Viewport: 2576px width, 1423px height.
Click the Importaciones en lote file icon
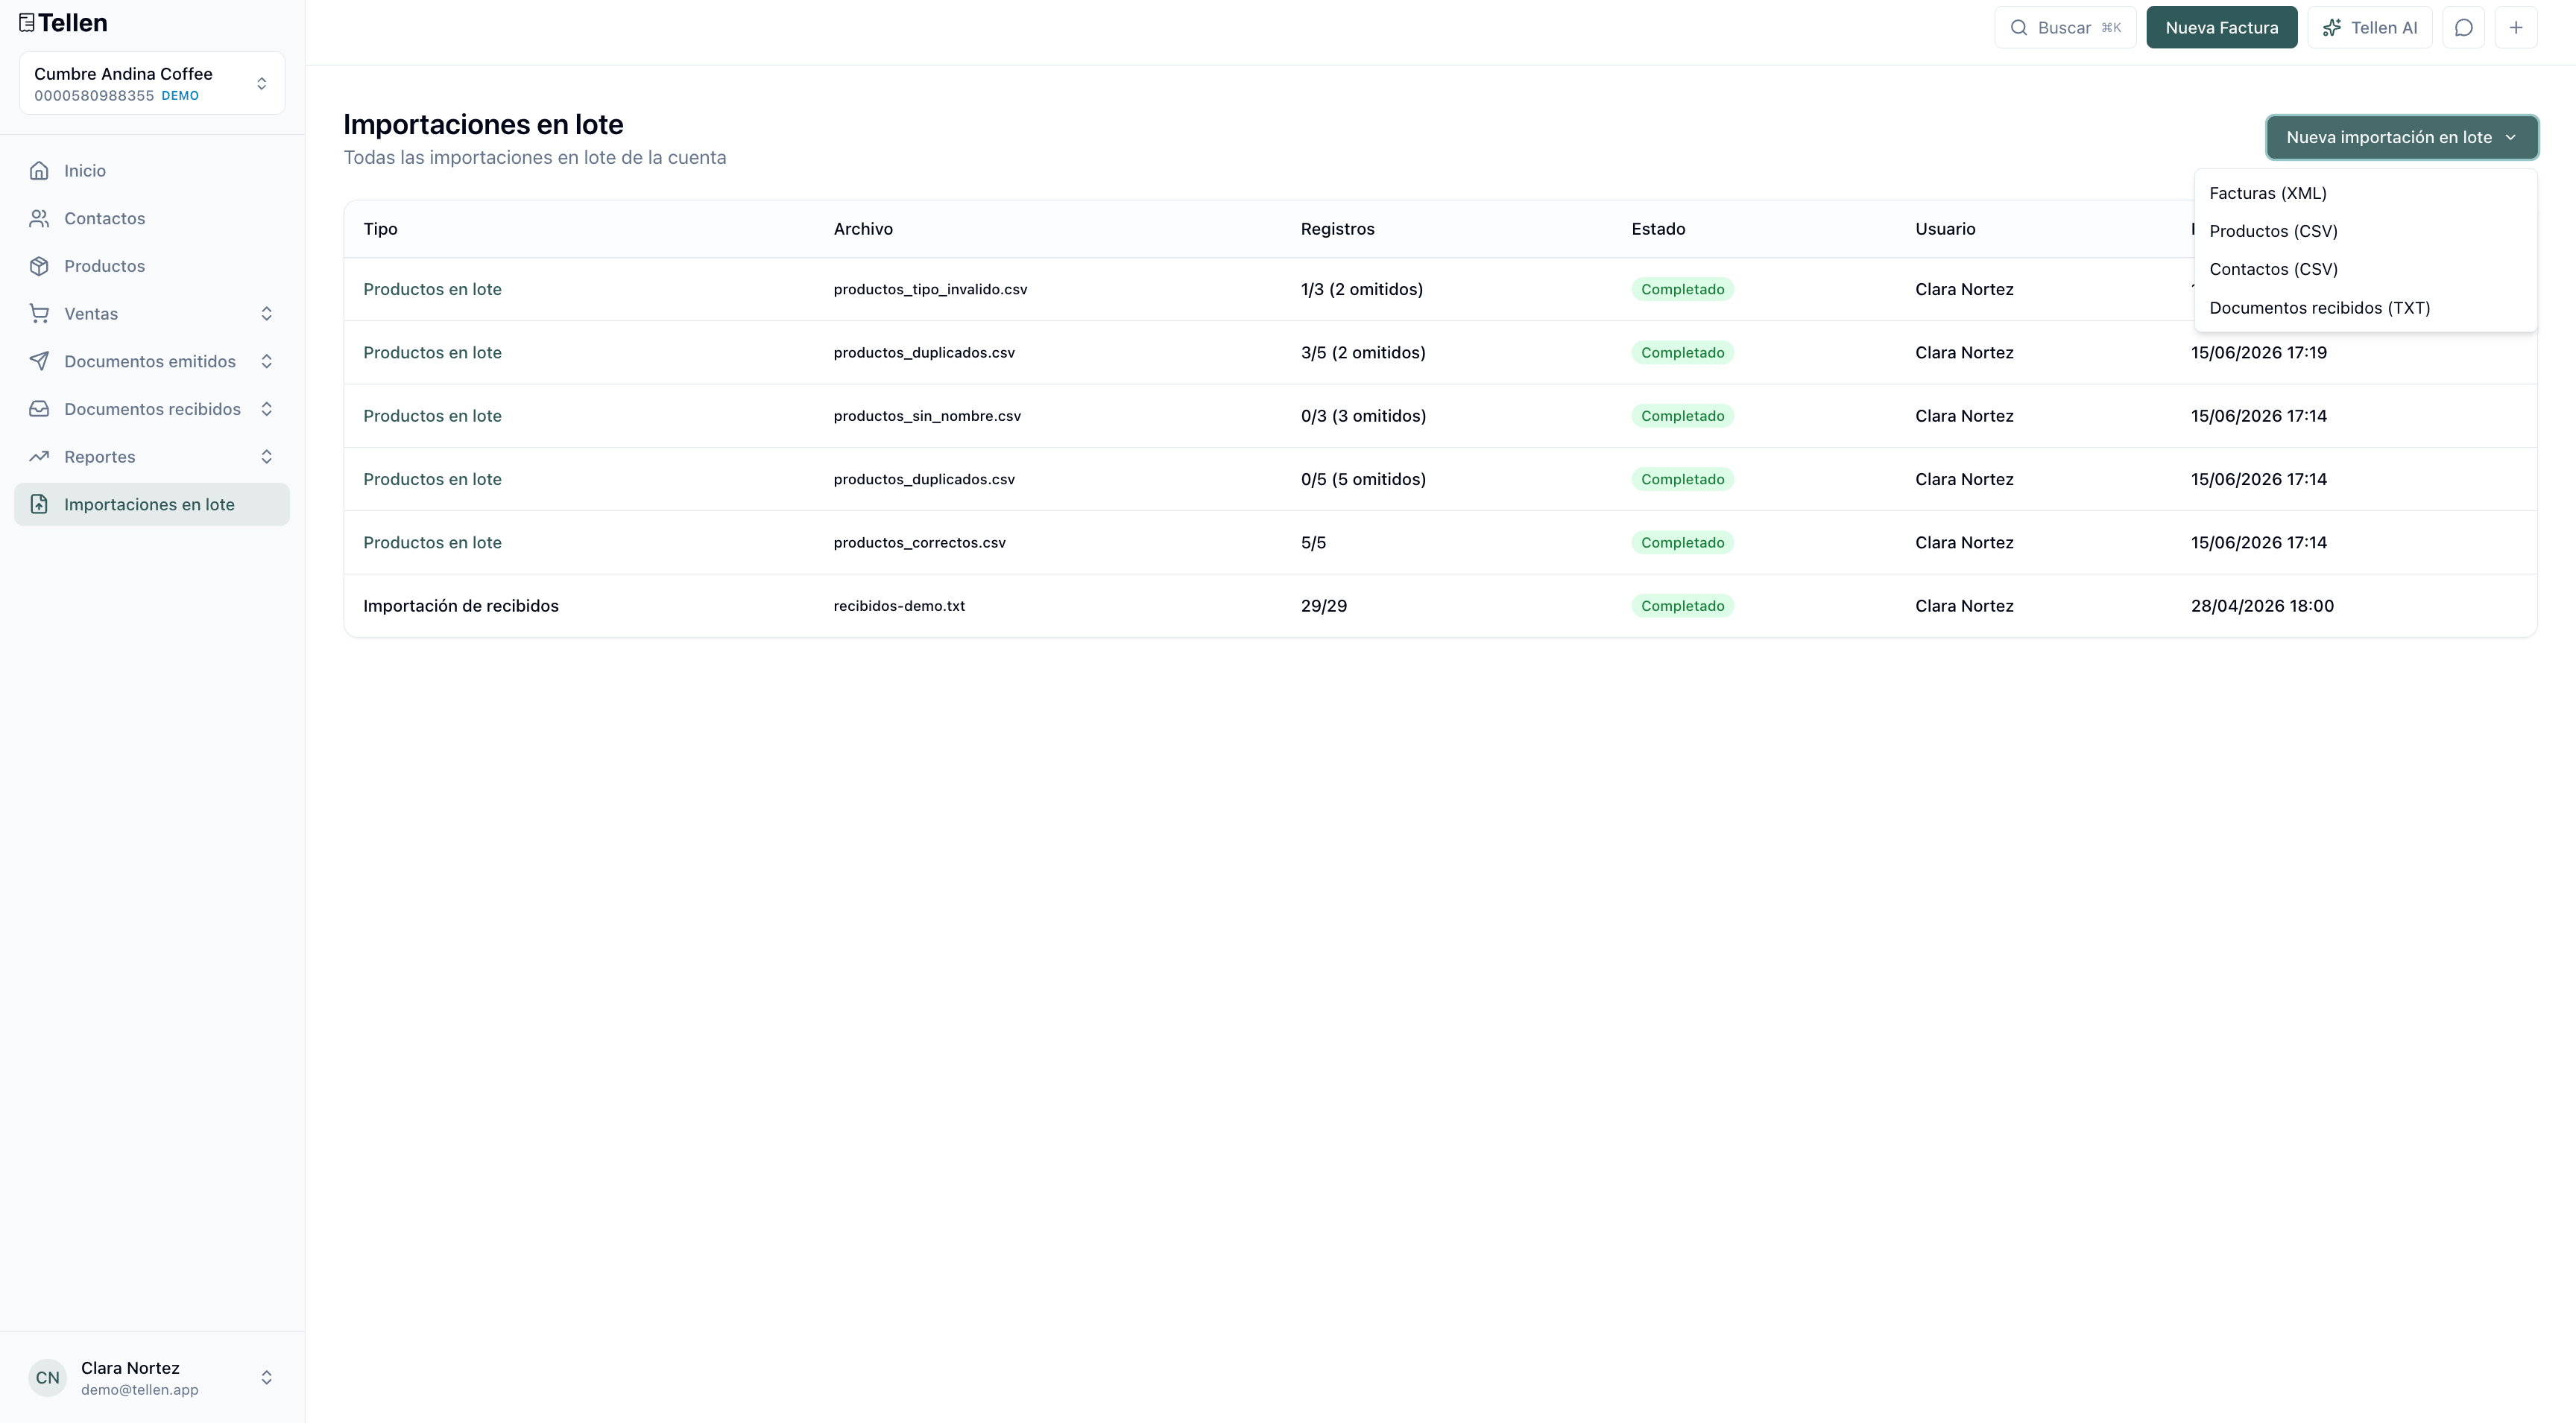[39, 504]
